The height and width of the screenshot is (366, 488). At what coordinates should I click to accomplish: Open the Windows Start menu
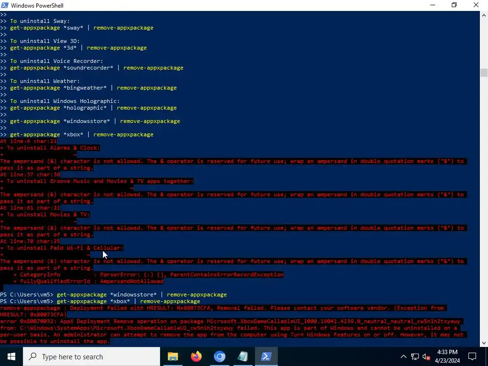[11, 356]
